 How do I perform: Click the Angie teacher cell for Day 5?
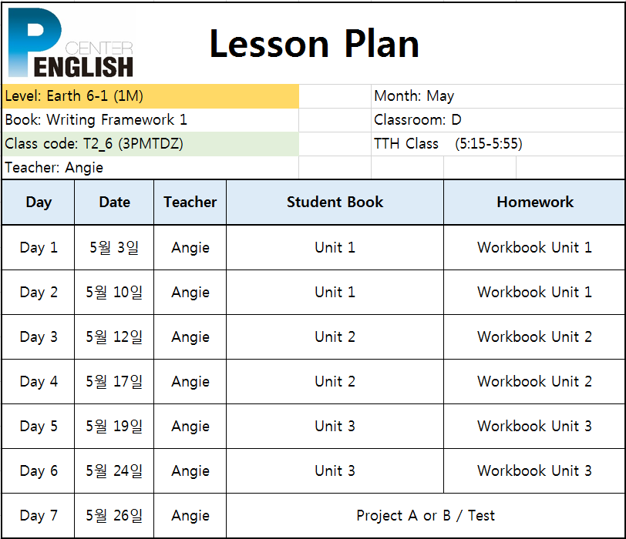(x=190, y=426)
